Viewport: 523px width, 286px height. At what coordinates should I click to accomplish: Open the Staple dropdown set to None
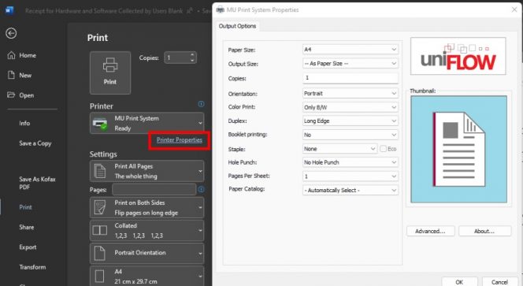coord(340,149)
